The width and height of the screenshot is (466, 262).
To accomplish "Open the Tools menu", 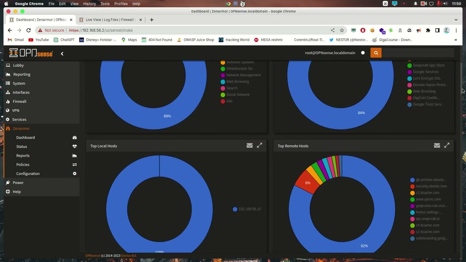I will coord(105,4).
